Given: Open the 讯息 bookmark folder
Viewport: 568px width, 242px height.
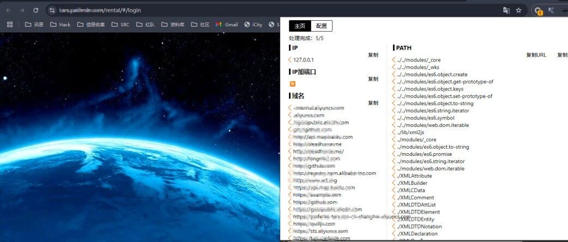Looking at the screenshot, I should tap(34, 25).
